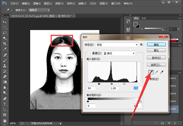Select the gray point eyedropper in Levels
The height and width of the screenshot is (126, 183).
click(x=156, y=72)
